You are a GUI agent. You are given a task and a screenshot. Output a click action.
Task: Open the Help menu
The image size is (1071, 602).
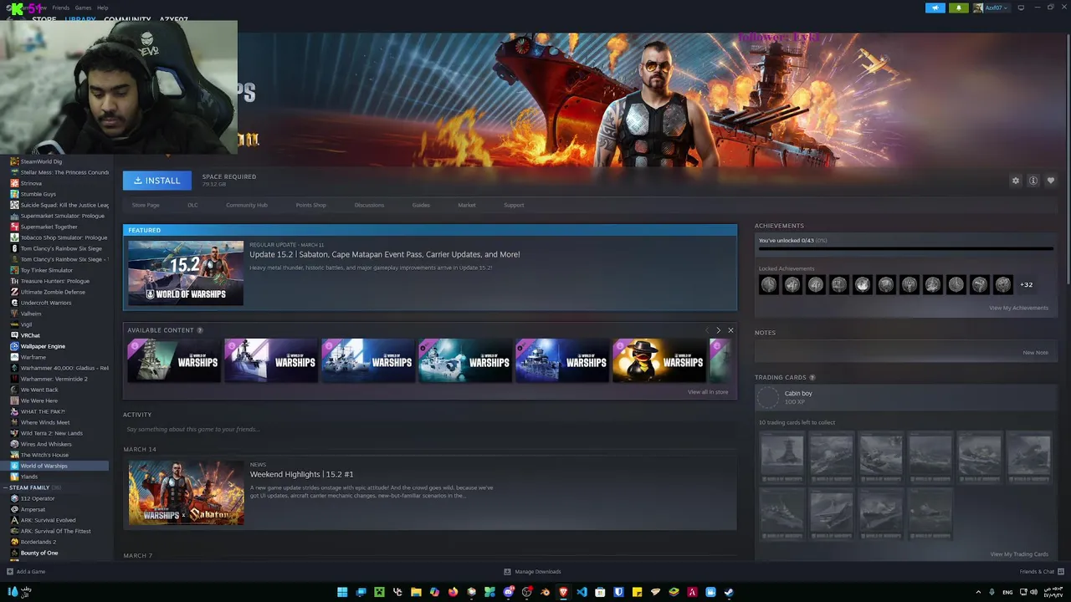(102, 8)
